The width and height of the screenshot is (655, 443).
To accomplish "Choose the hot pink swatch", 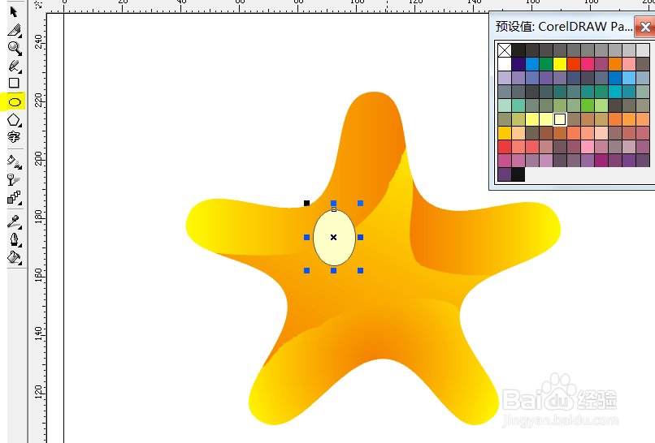I will pyautogui.click(x=588, y=64).
